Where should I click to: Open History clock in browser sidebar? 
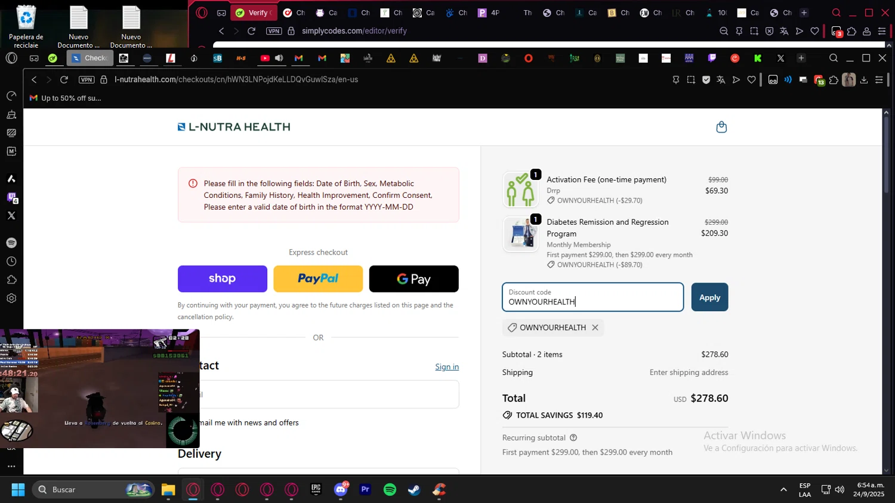[x=11, y=262]
